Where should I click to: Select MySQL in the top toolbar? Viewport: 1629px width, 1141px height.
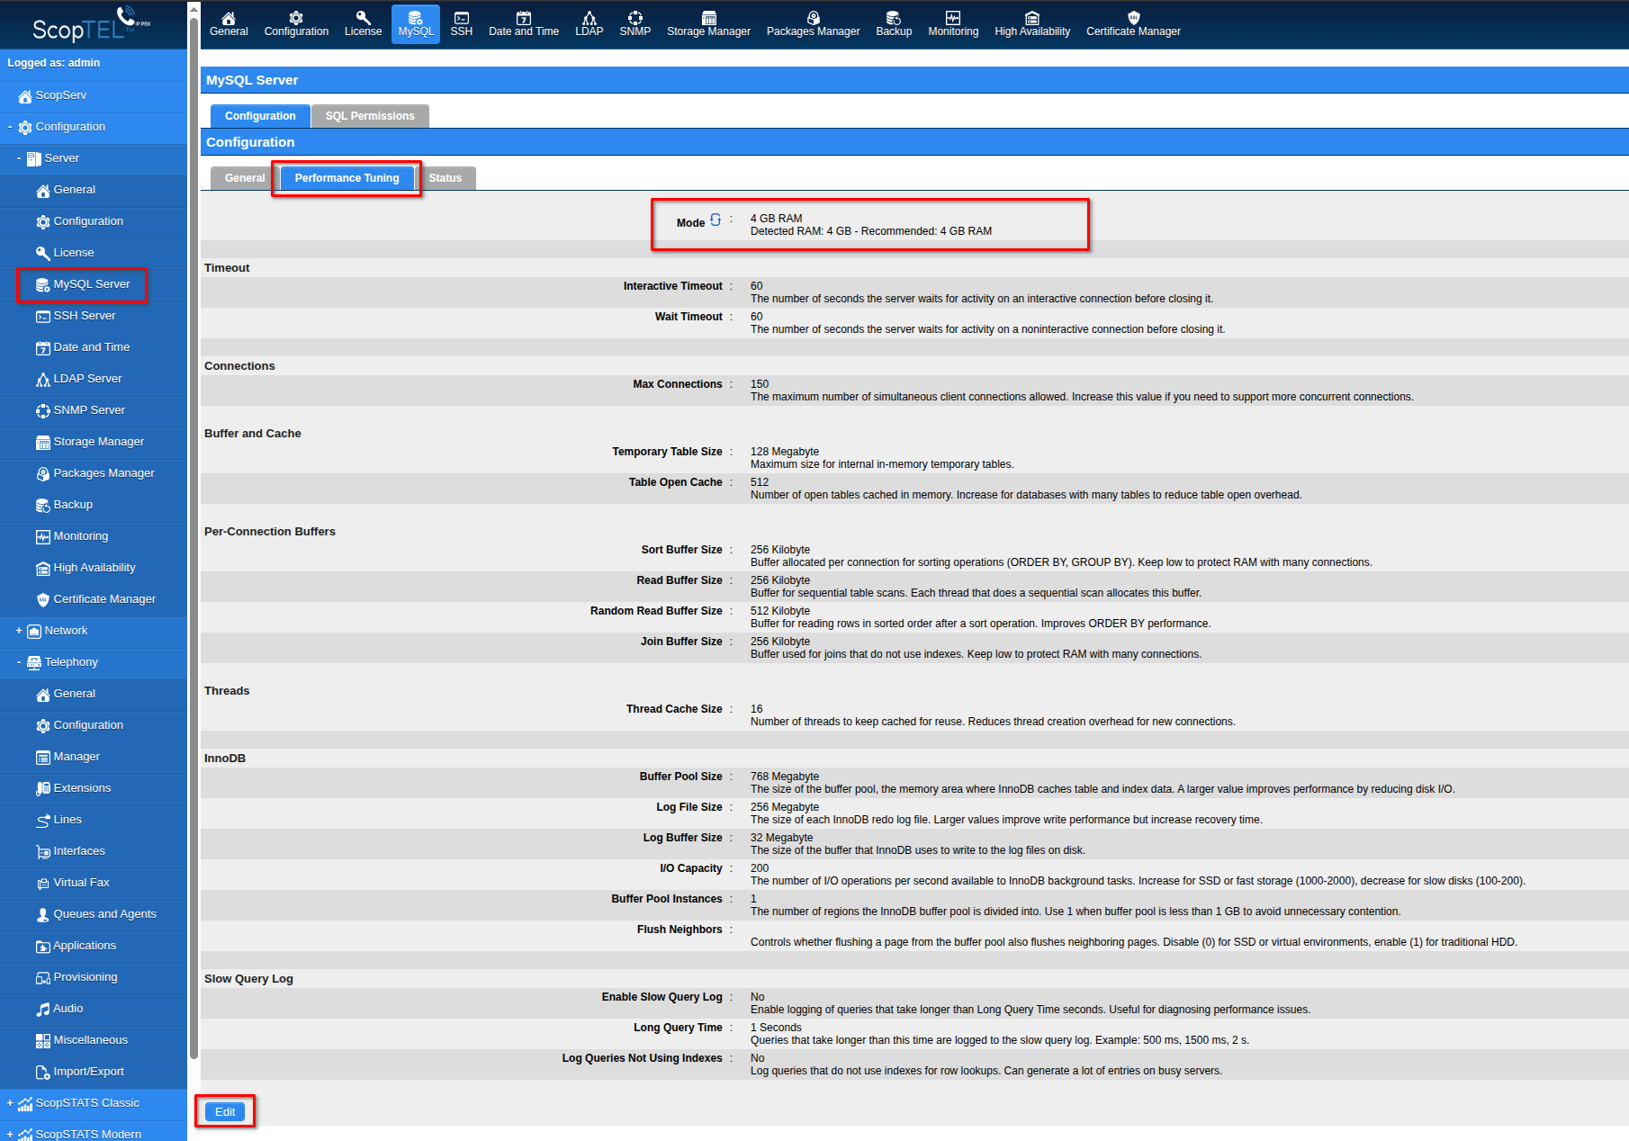[416, 24]
